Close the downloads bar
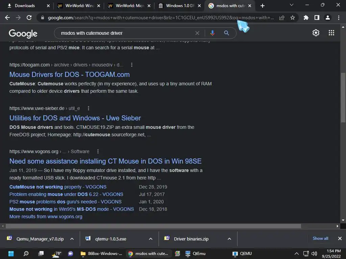Viewport: 346px width, 259px height. pyautogui.click(x=340, y=238)
